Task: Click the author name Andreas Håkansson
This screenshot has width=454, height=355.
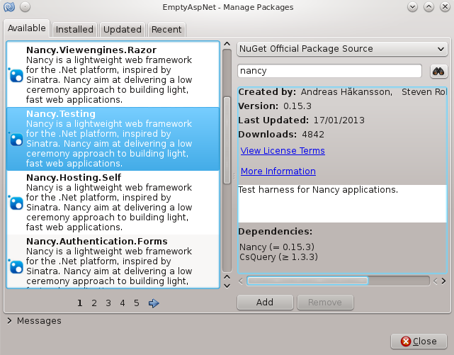Action: (x=346, y=92)
